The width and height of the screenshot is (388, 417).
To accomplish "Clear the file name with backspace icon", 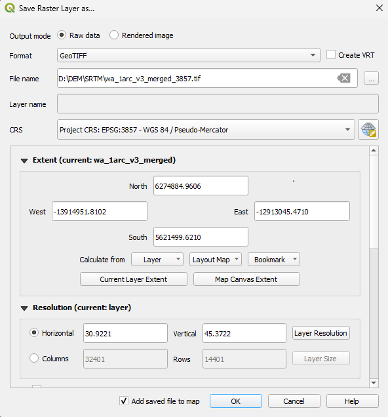I will pos(343,78).
